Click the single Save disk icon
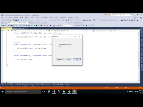The image size is (143, 107). tap(16, 20)
